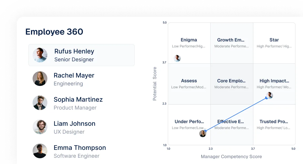Toggle highlight on the Star quadrant cell
Viewport: 303px width, 164px height.
tap(274, 43)
